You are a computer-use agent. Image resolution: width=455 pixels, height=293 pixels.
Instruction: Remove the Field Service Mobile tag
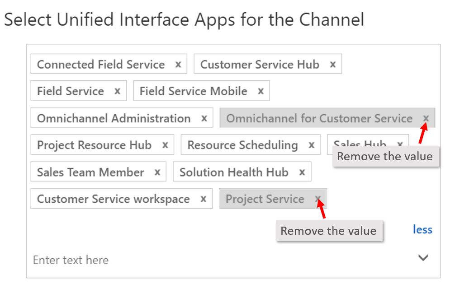(261, 92)
